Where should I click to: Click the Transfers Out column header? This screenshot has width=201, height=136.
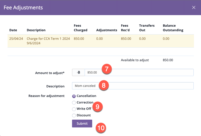[147, 28]
